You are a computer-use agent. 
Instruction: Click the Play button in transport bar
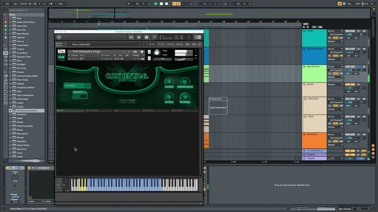point(156,3)
